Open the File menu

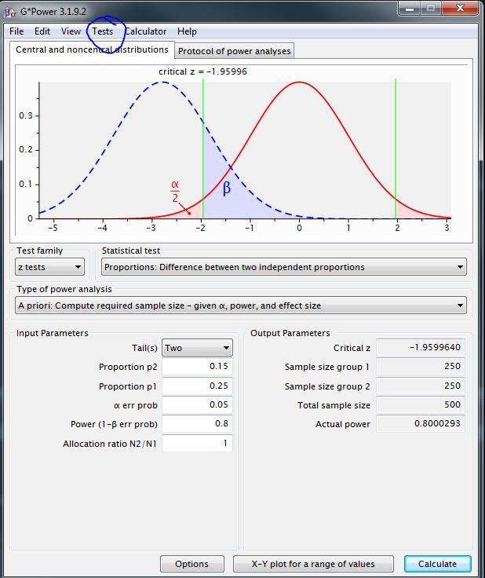(x=16, y=31)
